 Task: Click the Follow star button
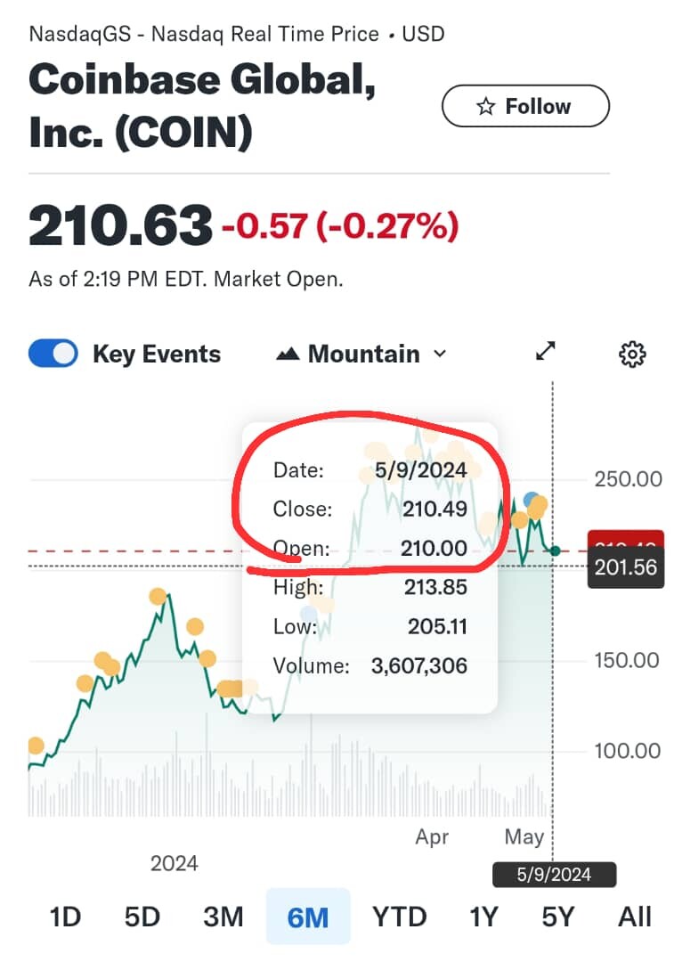[525, 106]
